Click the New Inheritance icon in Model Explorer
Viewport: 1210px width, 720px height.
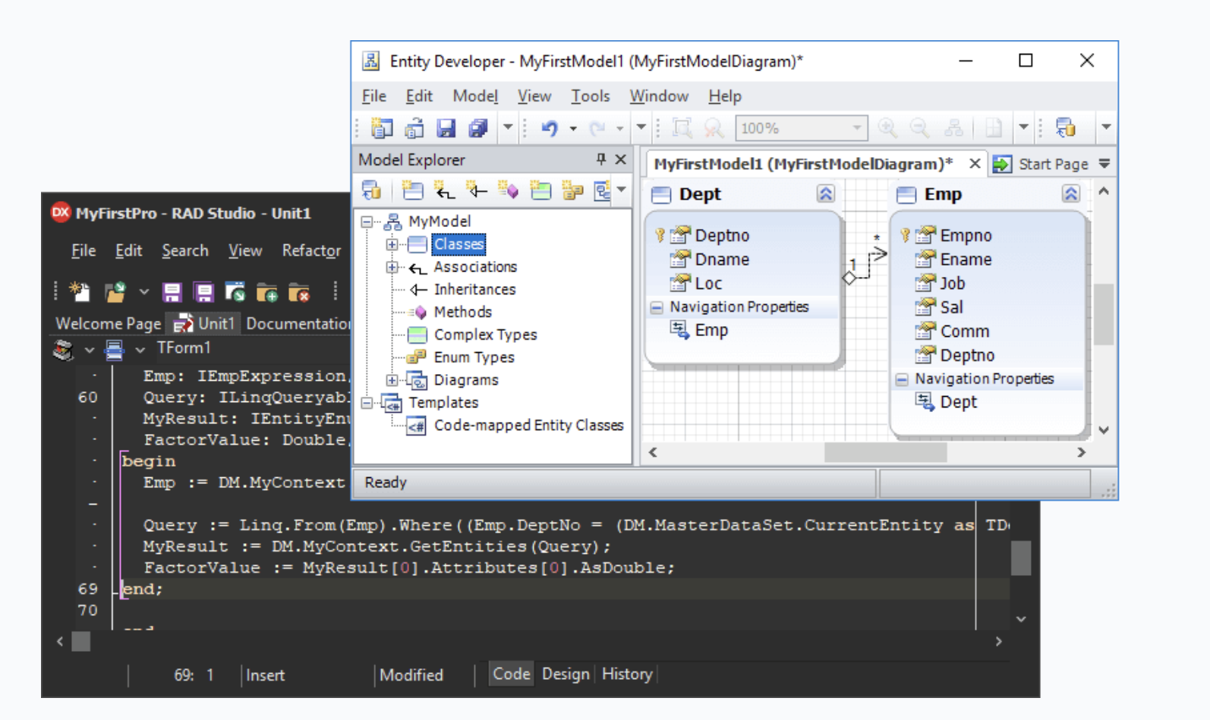pyautogui.click(x=476, y=190)
